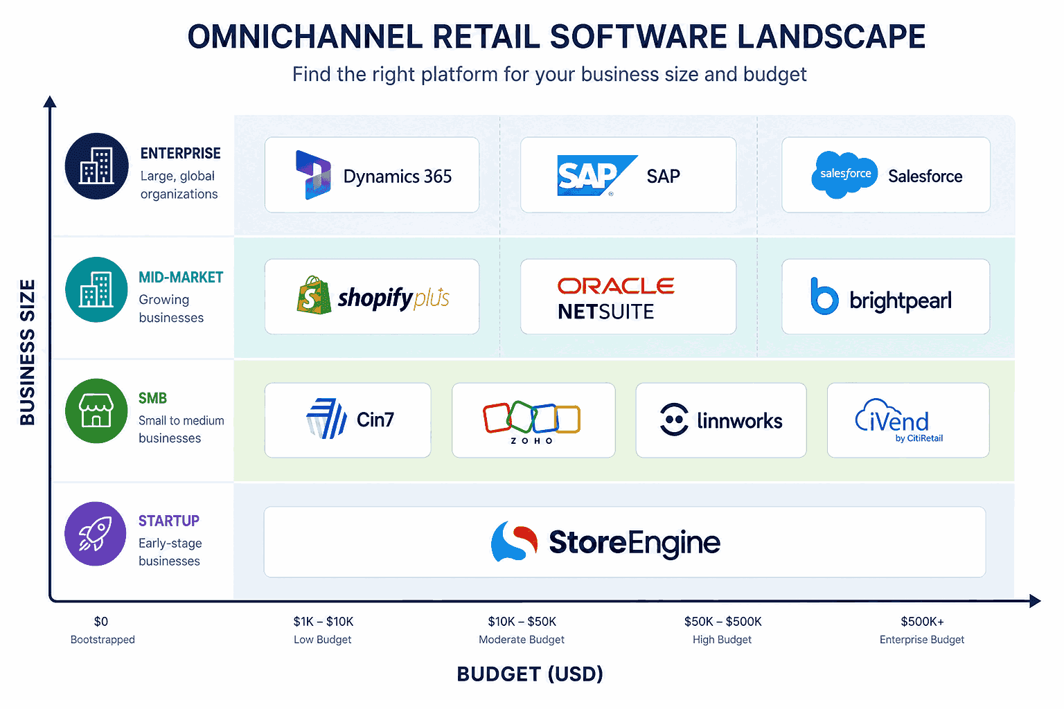Click the '$10K – $50K' budget label

522,622
